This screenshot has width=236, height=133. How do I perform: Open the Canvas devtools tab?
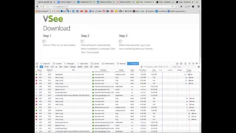click(95, 64)
